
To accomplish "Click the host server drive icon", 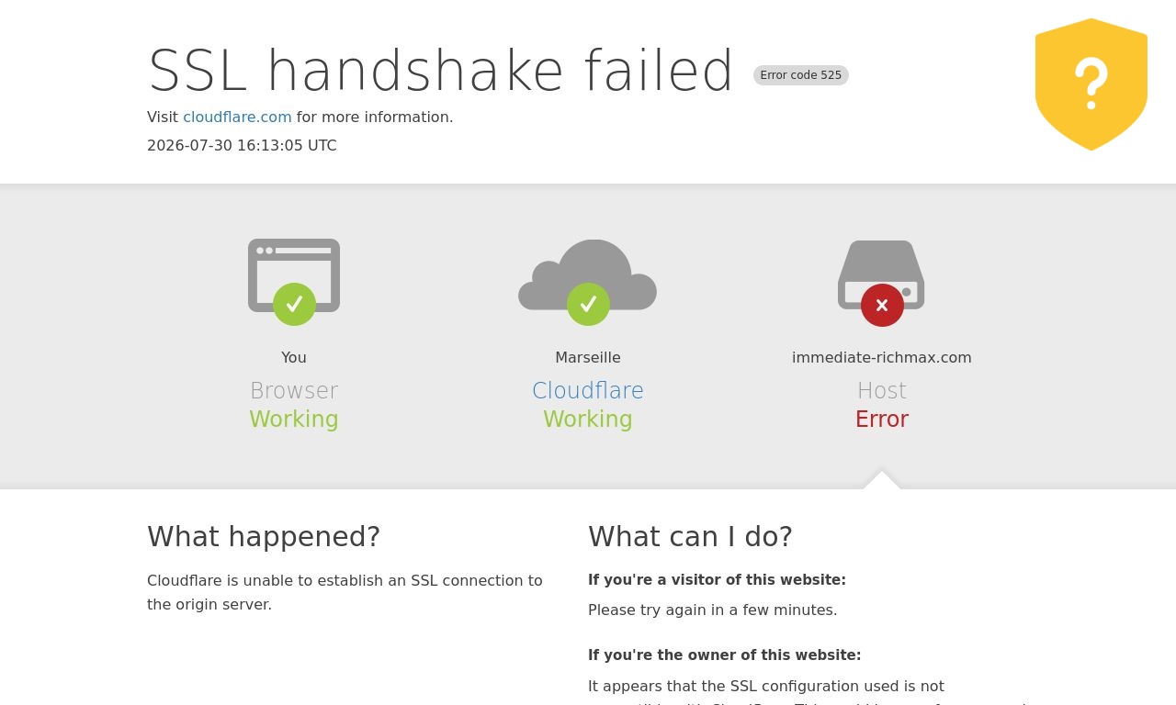I will [881, 274].
